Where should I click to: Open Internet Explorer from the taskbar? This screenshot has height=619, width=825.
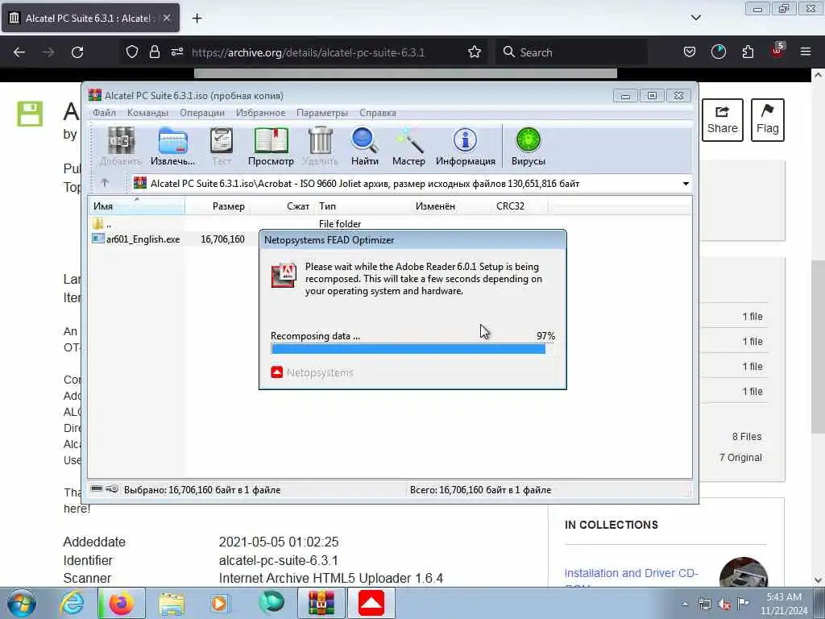point(72,603)
